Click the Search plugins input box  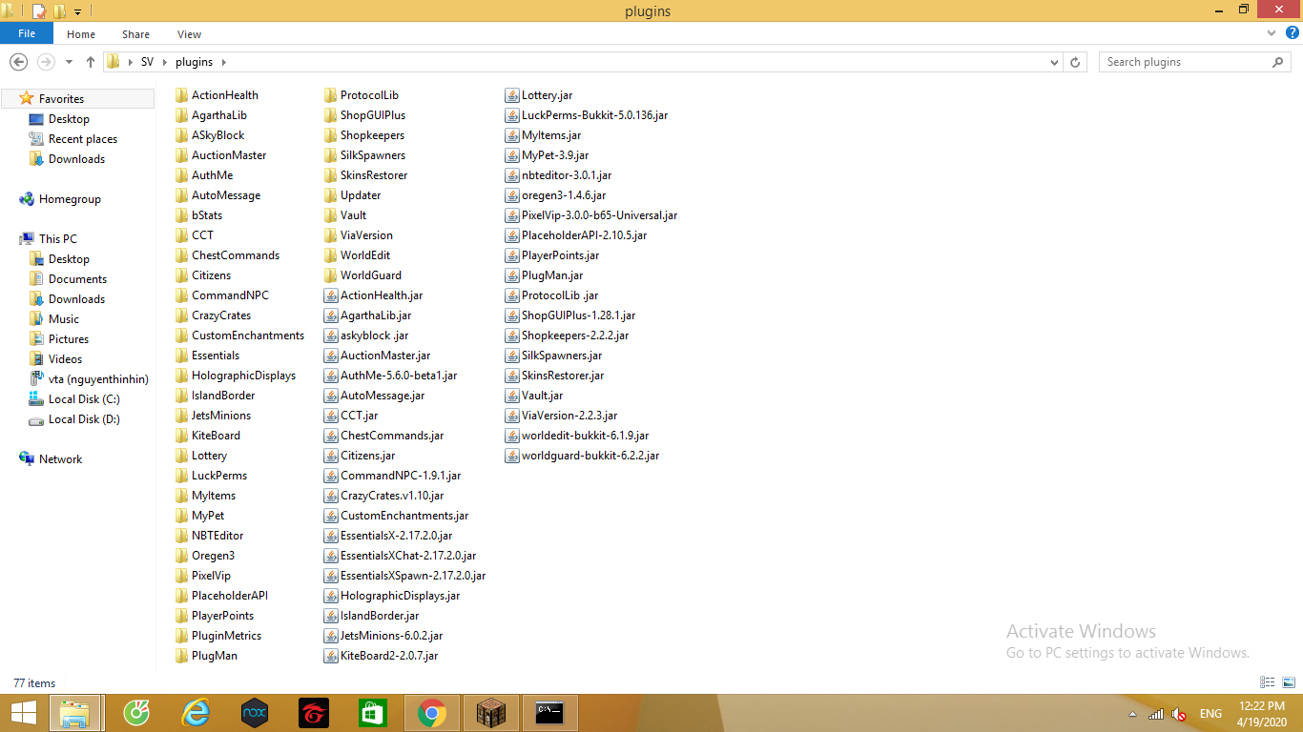tap(1186, 62)
